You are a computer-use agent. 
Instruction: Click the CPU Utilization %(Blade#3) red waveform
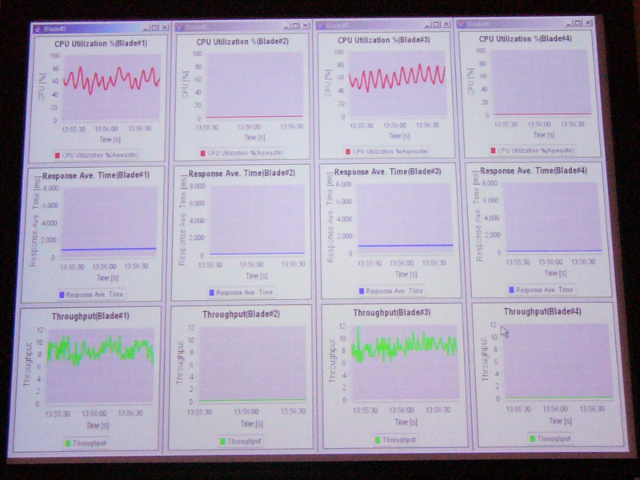397,77
